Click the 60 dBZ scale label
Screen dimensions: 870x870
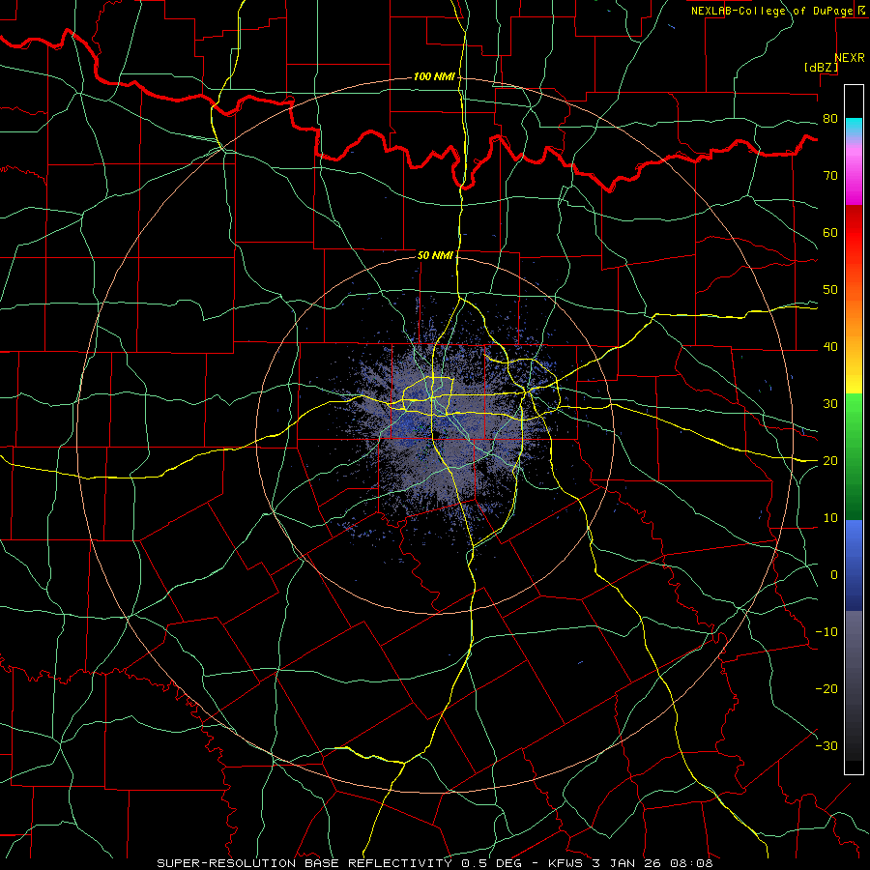(830, 232)
